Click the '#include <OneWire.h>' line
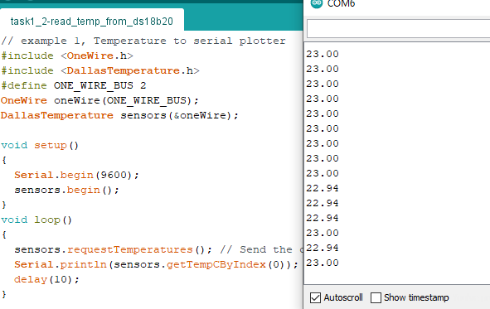The width and height of the screenshot is (490, 309). (x=67, y=56)
